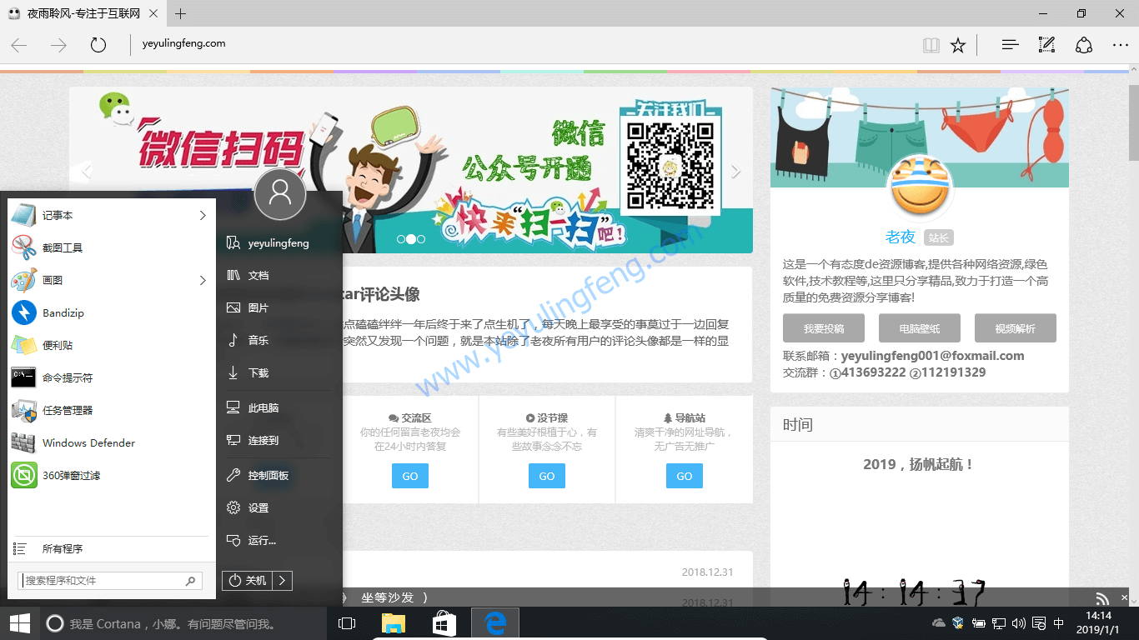Click the 关机 shutdown button
1139x640 pixels.
(x=248, y=580)
